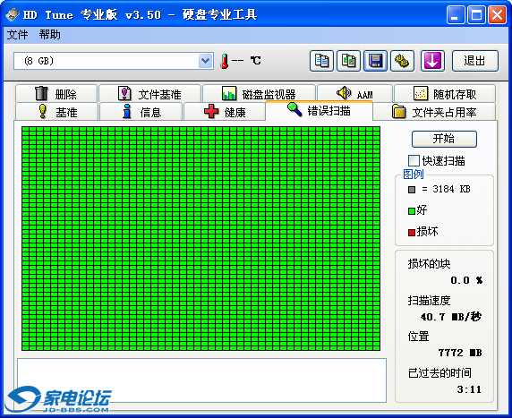Click the 0.0 % damaged blocks value

tap(466, 280)
